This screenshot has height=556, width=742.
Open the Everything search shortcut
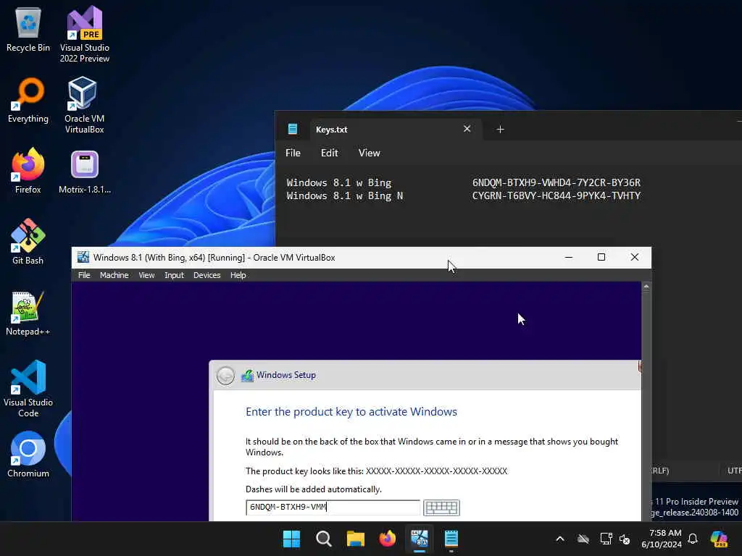pos(28,100)
